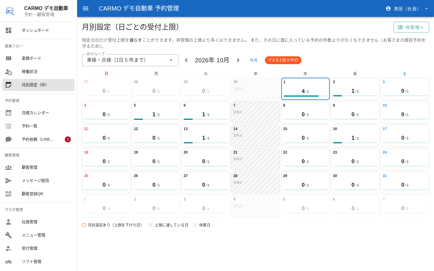Click the マスタ上限 5 件/日 chip
The height and width of the screenshot is (271, 434).
click(x=283, y=60)
